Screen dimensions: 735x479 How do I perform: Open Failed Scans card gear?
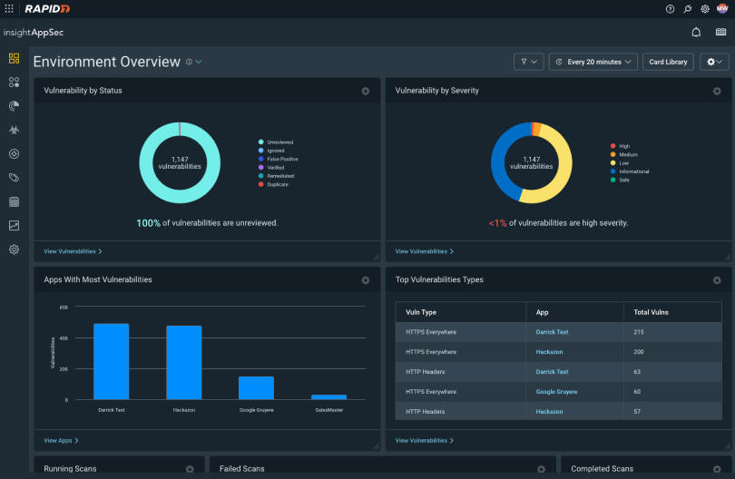coord(541,469)
